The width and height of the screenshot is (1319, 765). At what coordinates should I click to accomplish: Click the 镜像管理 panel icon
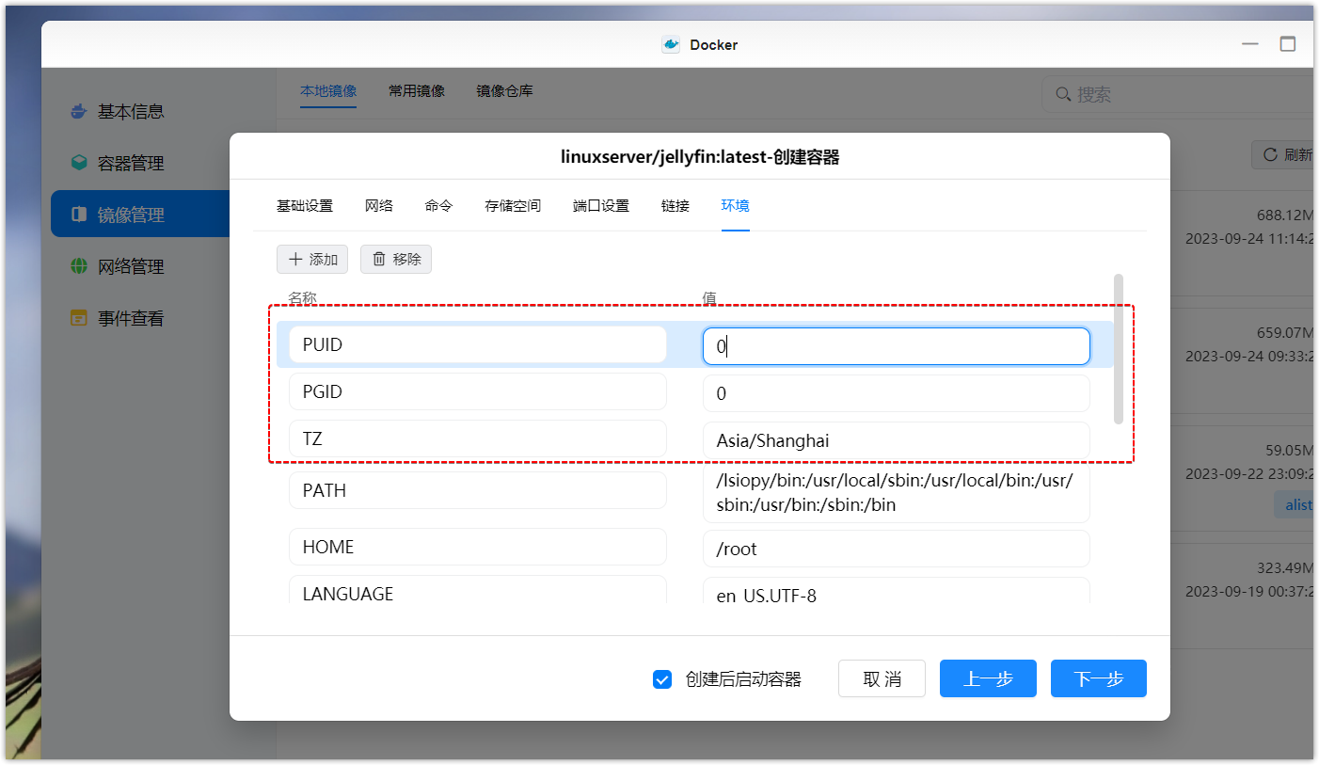click(79, 215)
